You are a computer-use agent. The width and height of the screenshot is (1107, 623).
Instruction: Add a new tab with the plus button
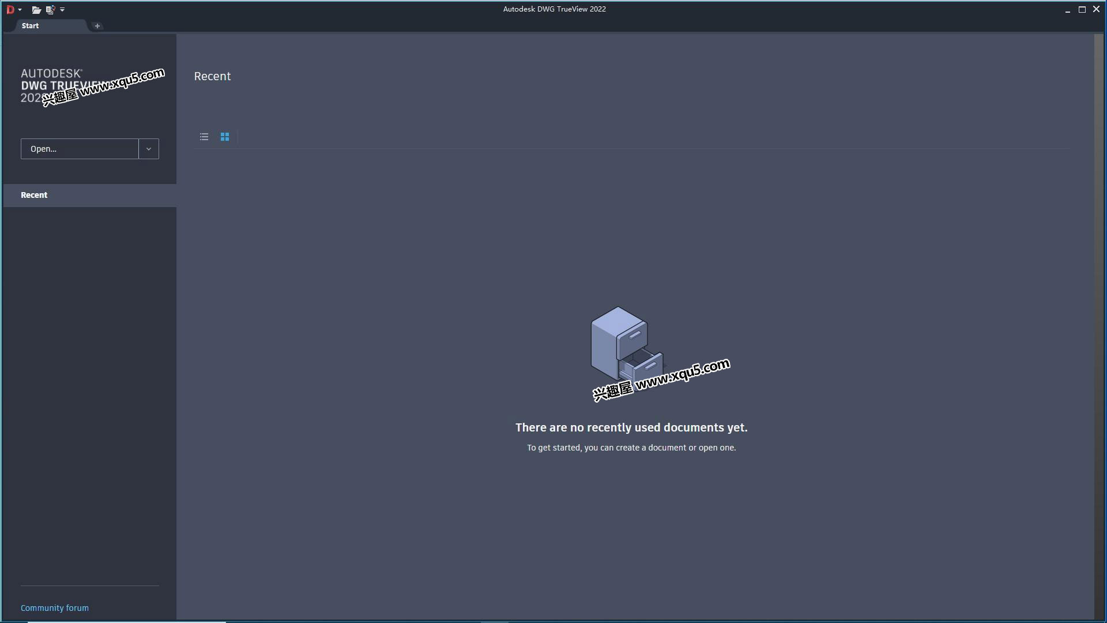tap(97, 26)
